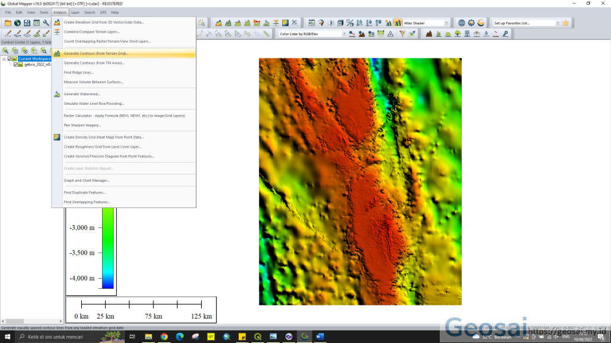
Task: Select the zoom magnifier icon in Control Center
Action: pyautogui.click(x=44, y=51)
